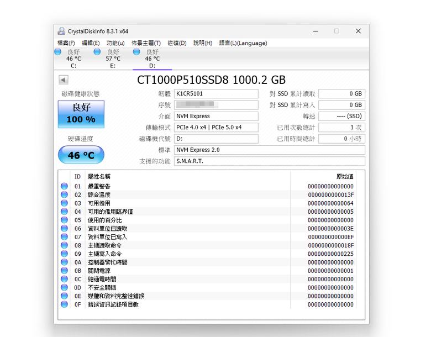Click the ID column header

(77, 176)
